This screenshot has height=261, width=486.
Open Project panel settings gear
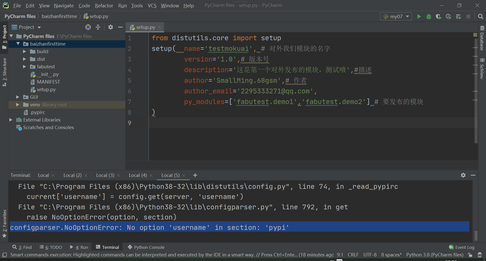click(111, 27)
